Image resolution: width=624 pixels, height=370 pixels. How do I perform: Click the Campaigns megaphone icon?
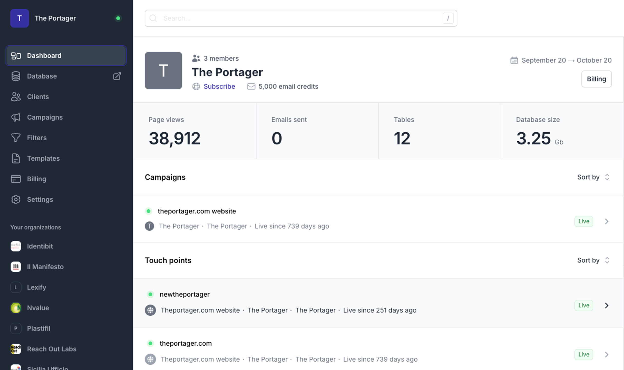pyautogui.click(x=16, y=117)
